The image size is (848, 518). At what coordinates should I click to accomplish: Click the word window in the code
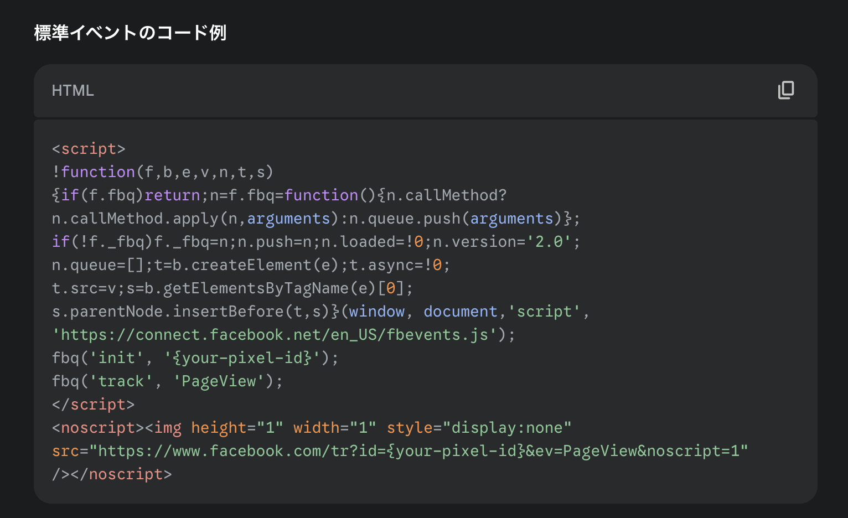(376, 312)
